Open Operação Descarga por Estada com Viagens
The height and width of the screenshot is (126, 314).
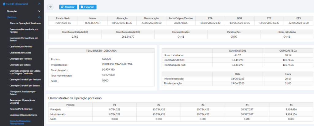[25, 72]
